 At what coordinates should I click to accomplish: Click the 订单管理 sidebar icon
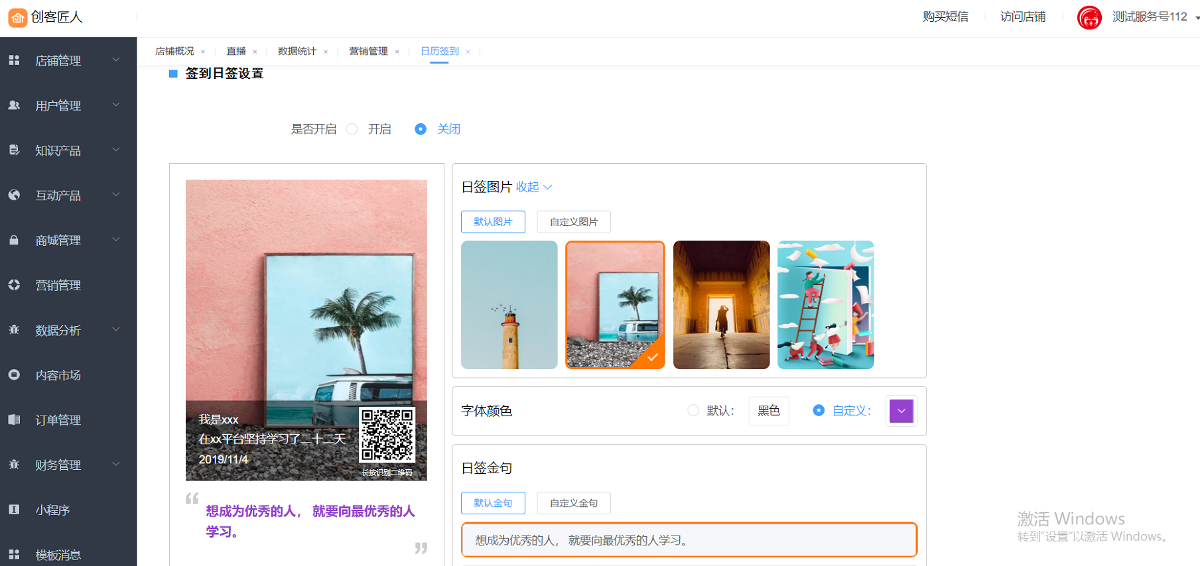tap(14, 420)
